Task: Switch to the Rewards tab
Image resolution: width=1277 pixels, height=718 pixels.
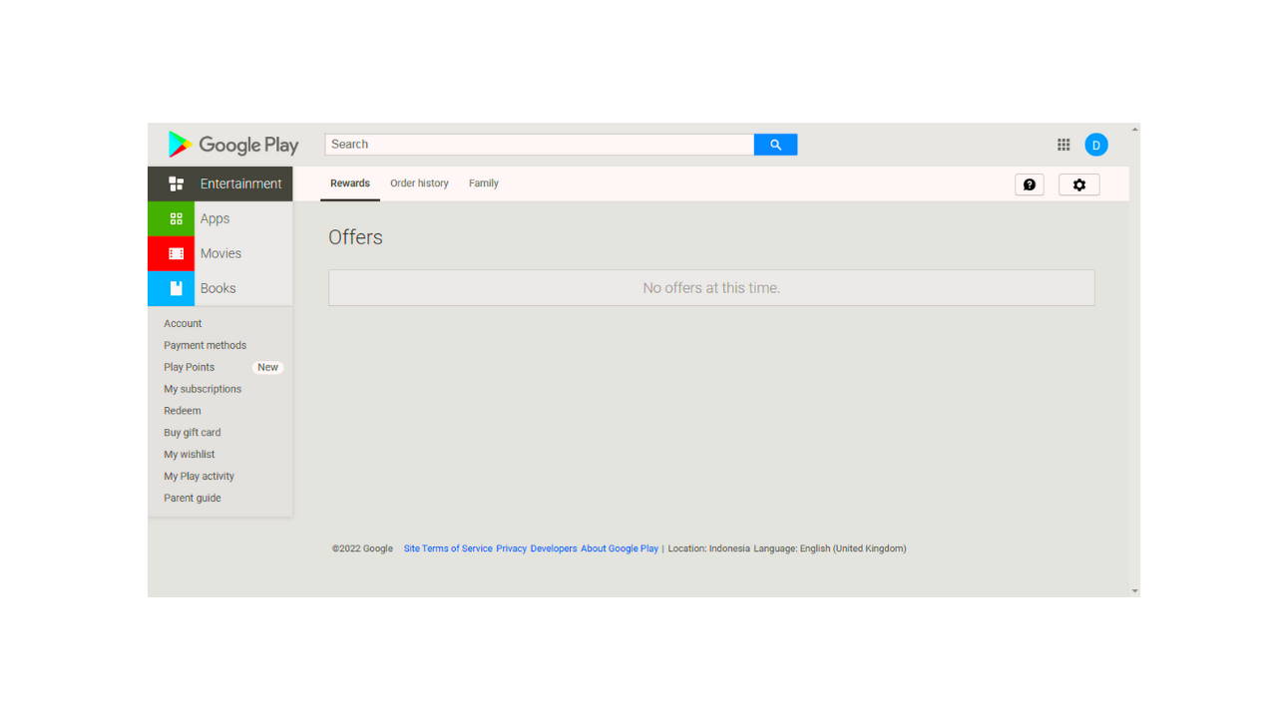Action: 350,183
